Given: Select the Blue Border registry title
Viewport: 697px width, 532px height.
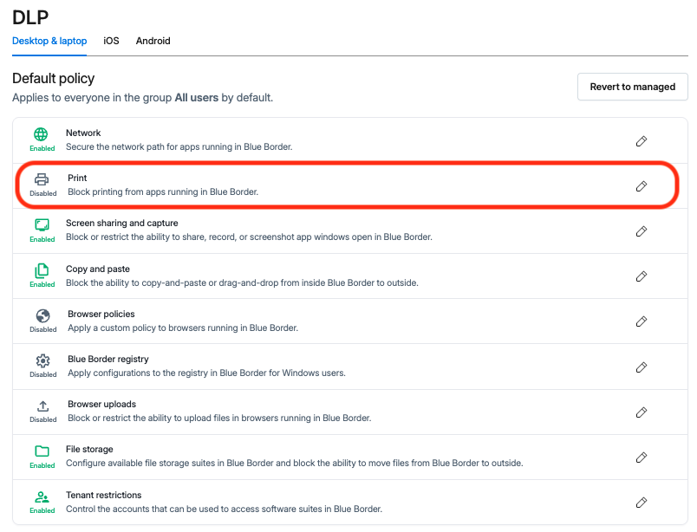Looking at the screenshot, I should point(108,359).
